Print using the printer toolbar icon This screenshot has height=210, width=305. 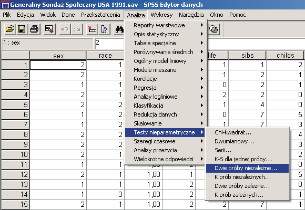tap(34, 29)
